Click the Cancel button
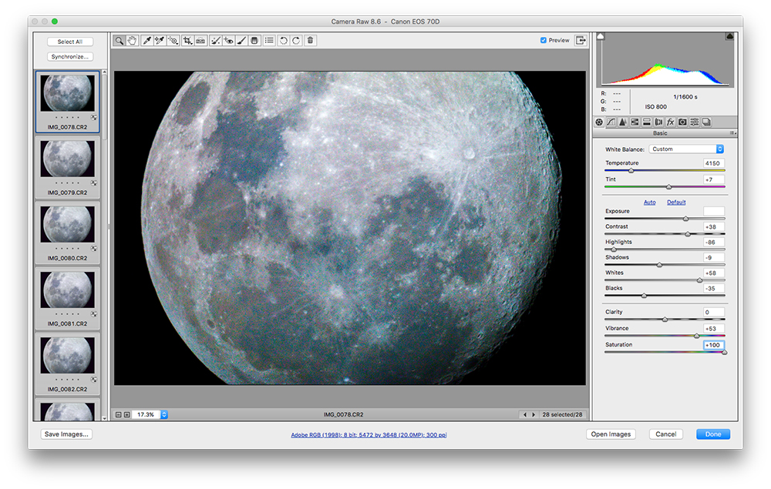Image resolution: width=771 pixels, height=489 pixels. tap(666, 434)
